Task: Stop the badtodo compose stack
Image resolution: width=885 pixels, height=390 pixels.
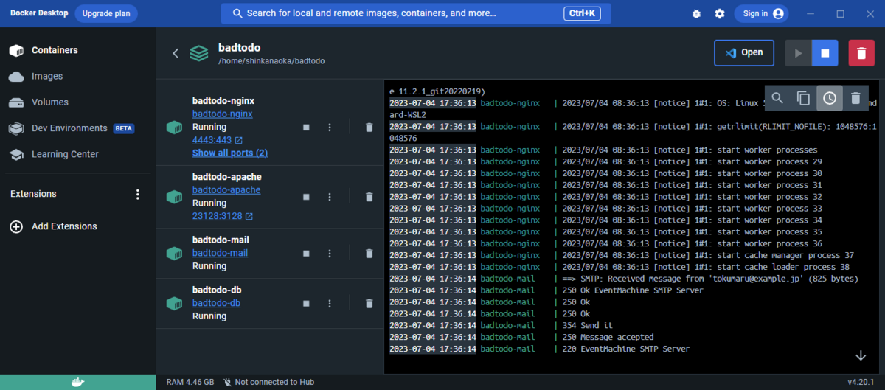Action: point(825,53)
